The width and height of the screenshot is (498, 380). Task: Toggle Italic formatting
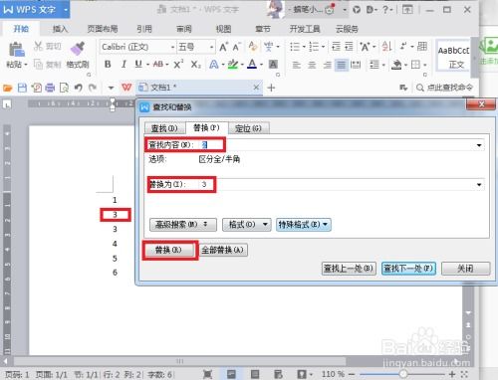(x=124, y=64)
